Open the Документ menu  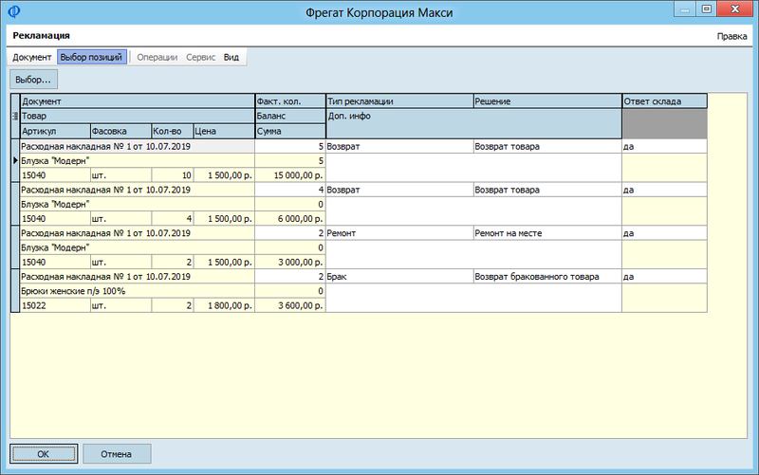31,57
